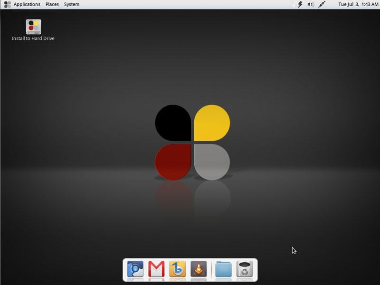Click the lightning bolt power icon
The image size is (380, 285).
[300, 4]
